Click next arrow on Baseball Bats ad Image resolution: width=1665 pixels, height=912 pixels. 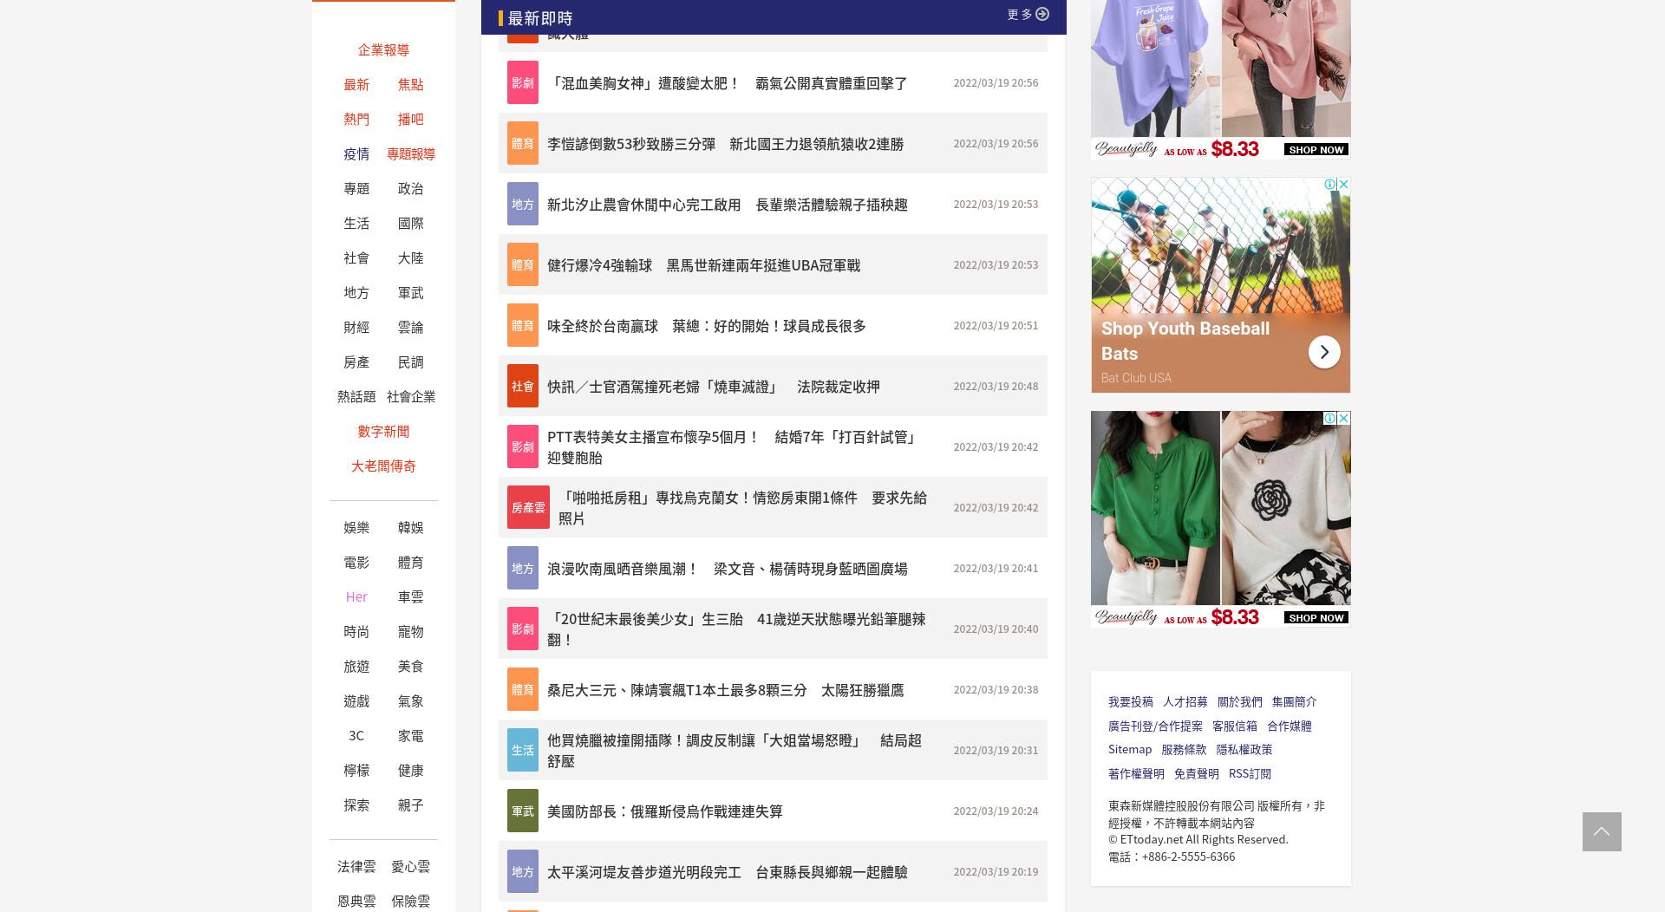[x=1323, y=352]
